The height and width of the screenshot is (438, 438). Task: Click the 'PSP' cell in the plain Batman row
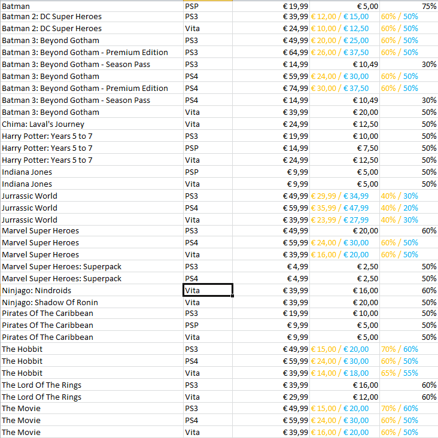[x=208, y=6]
